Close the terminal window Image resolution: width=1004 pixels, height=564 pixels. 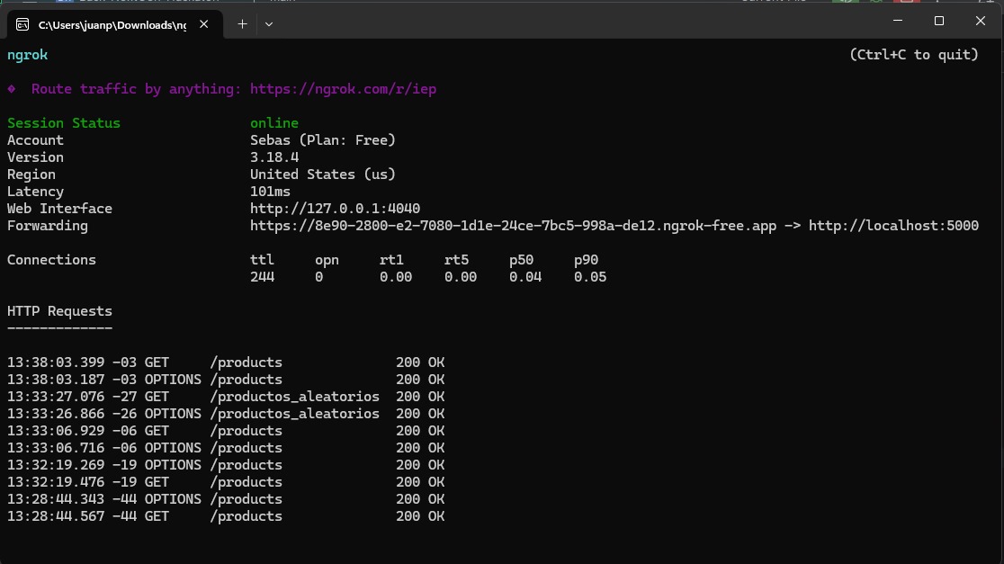click(981, 21)
